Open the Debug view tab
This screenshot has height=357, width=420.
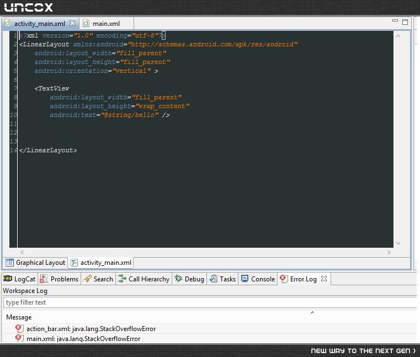tap(189, 279)
